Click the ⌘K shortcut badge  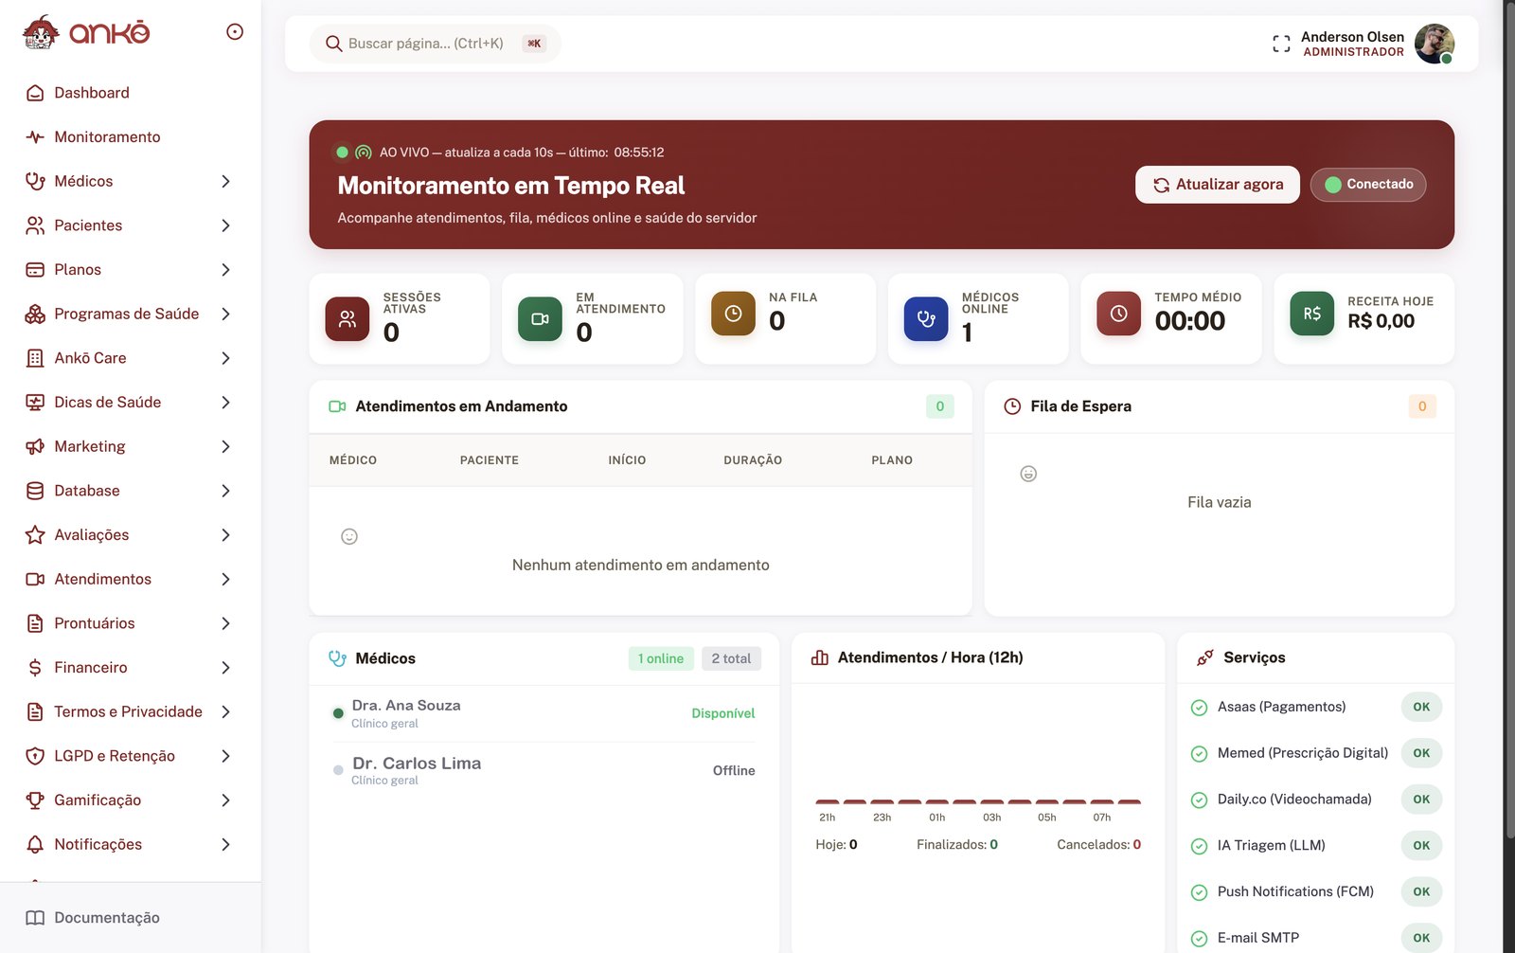click(534, 44)
